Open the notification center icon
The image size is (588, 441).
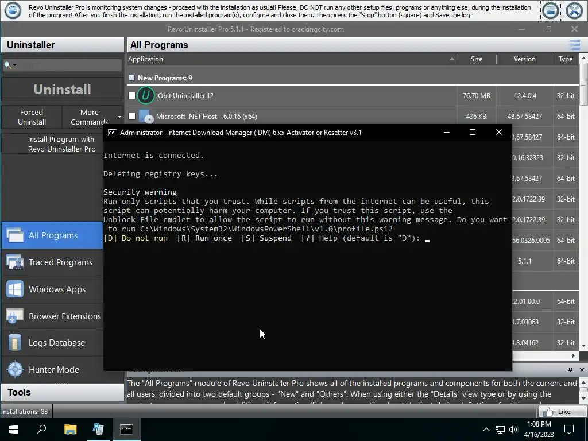point(569,430)
